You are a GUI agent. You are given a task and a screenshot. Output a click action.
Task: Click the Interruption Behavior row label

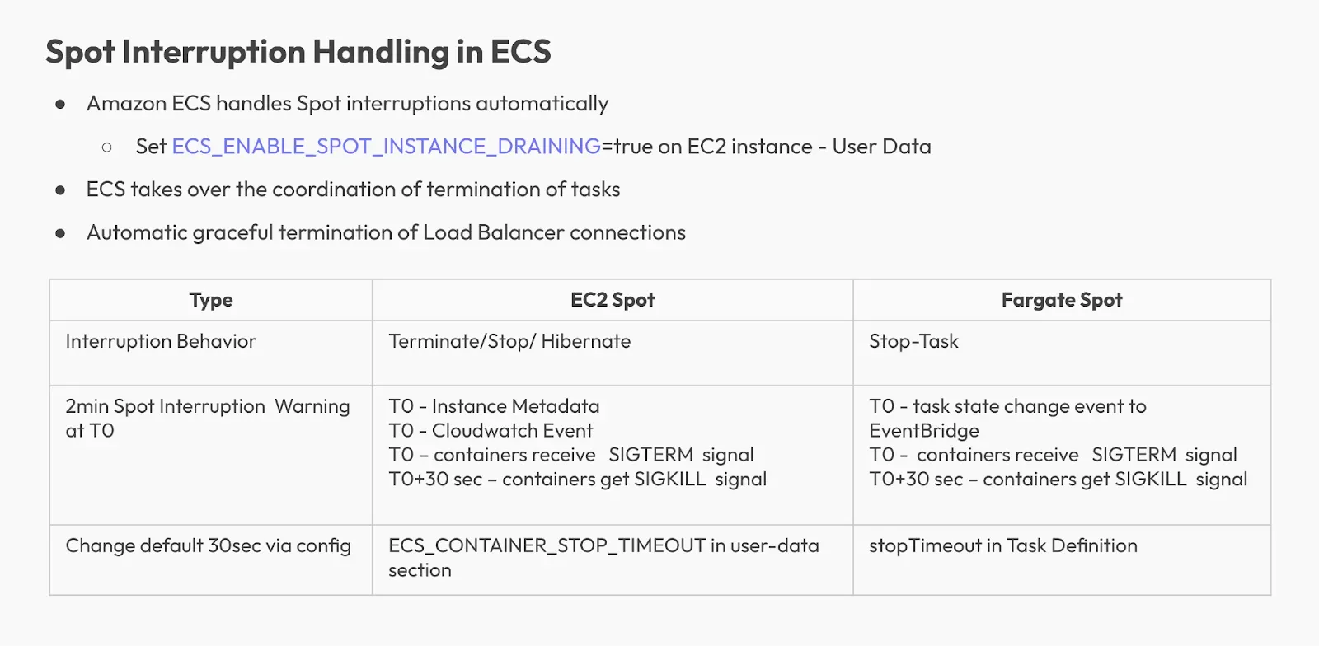click(x=161, y=341)
